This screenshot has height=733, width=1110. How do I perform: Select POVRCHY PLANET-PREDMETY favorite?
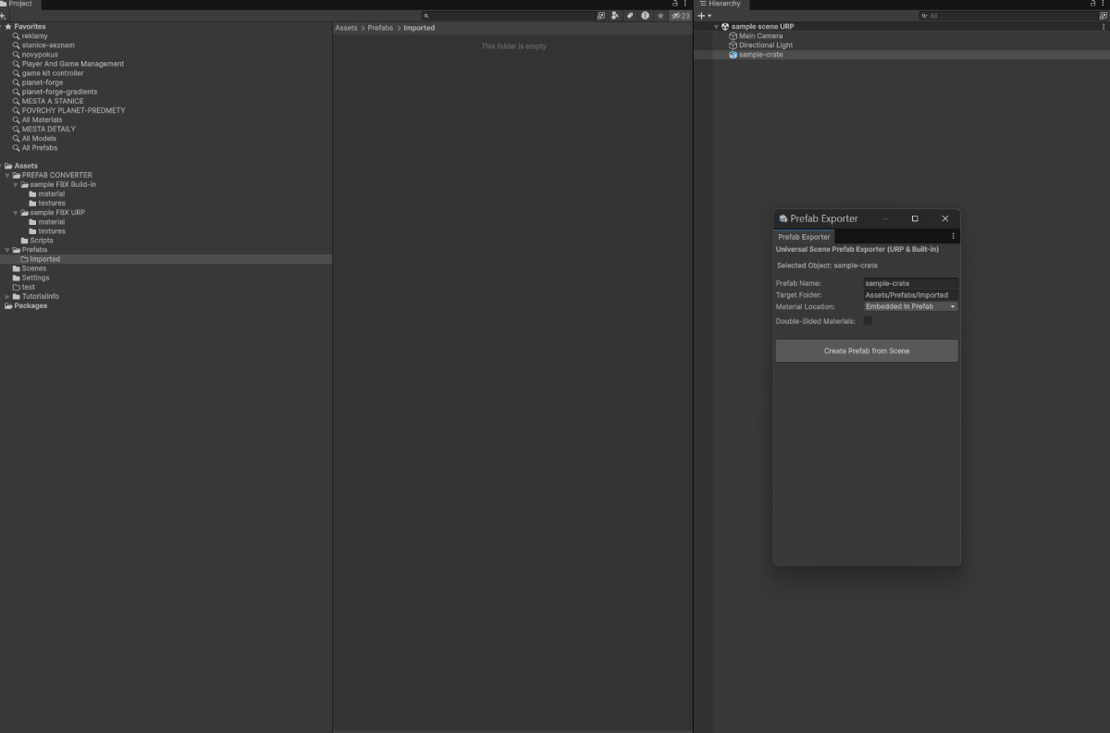click(73, 110)
